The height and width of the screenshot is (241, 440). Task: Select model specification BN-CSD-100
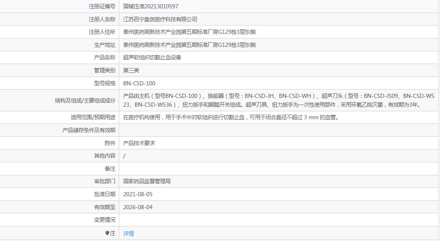click(139, 83)
